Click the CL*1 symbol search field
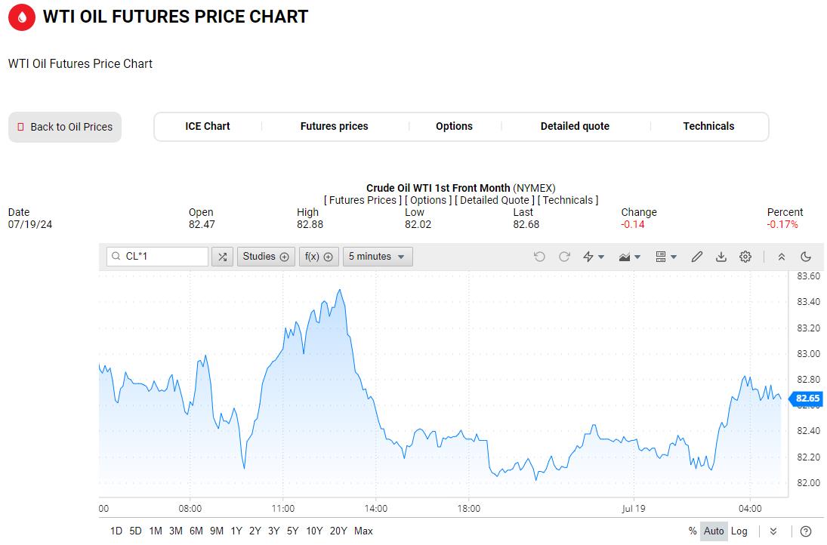827x545 pixels. point(157,257)
